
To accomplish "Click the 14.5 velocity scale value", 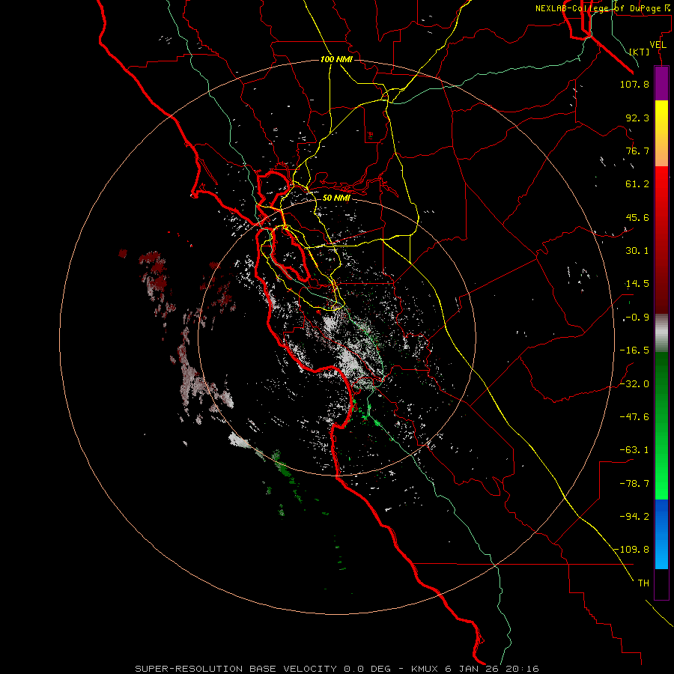I will 637,284.
